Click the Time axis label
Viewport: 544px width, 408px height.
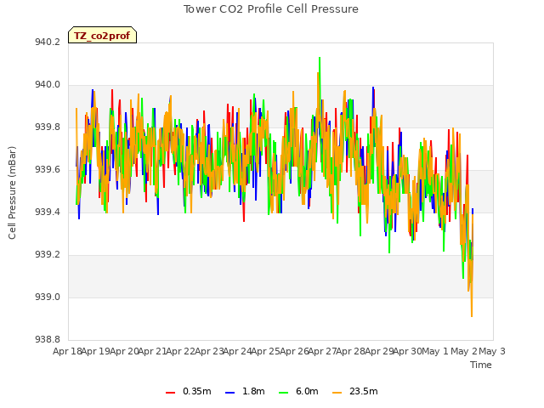click(x=481, y=365)
